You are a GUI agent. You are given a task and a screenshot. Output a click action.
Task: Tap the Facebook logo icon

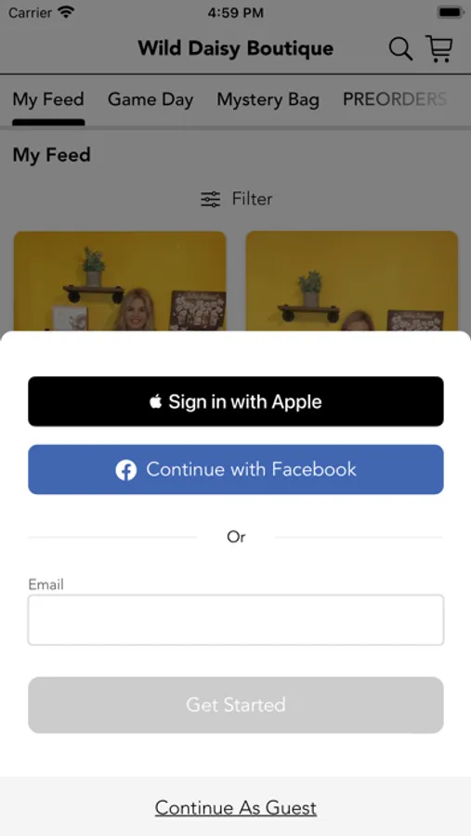(x=126, y=470)
